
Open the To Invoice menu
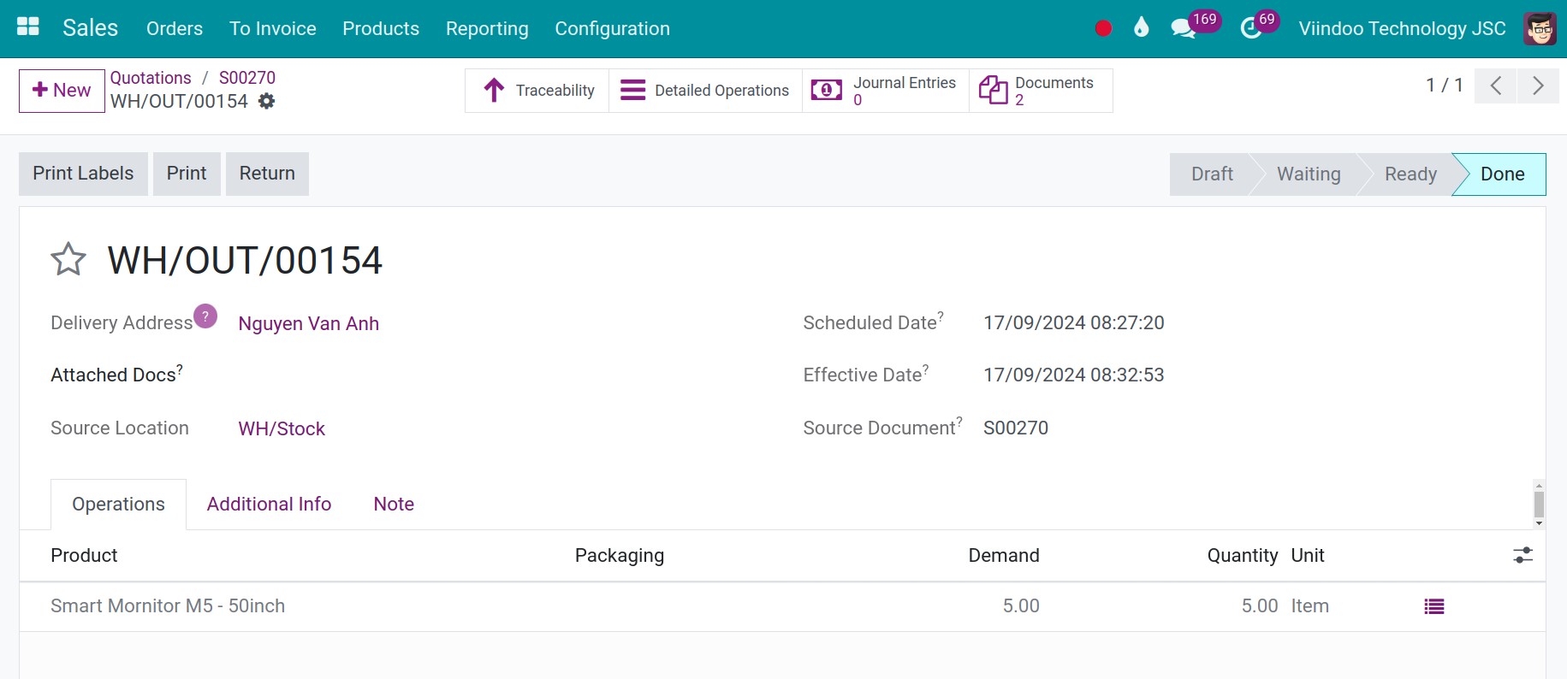pos(273,28)
